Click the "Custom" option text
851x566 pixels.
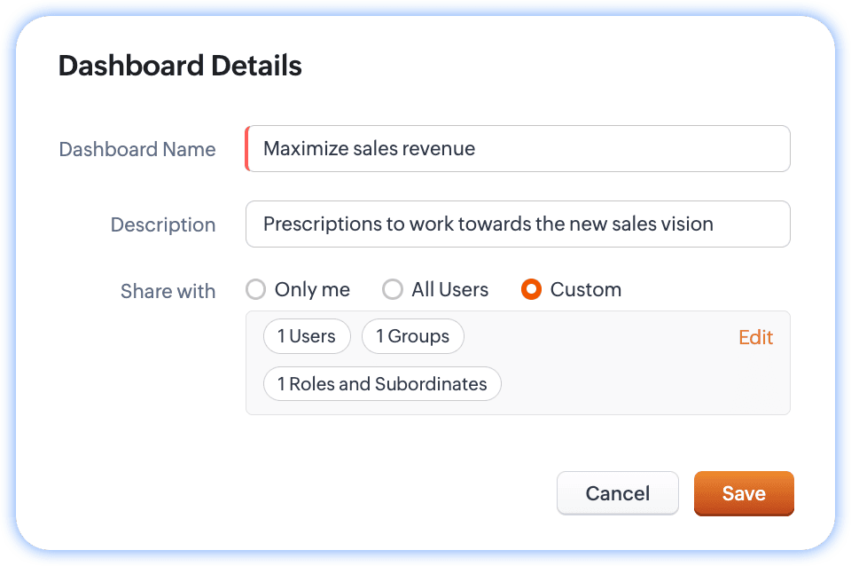[x=585, y=290]
